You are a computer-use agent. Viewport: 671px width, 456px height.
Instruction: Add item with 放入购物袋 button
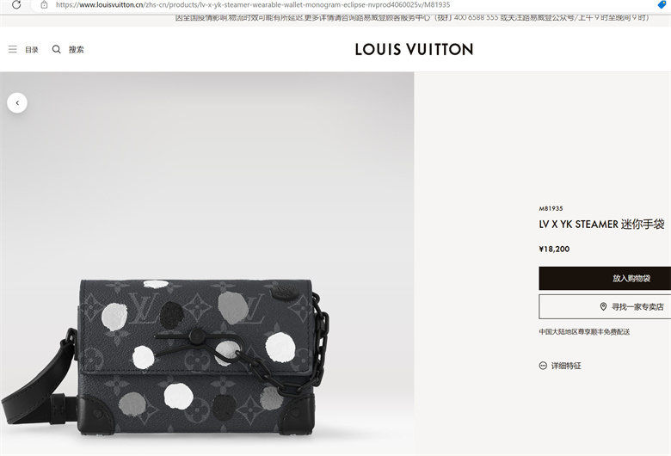pyautogui.click(x=605, y=278)
